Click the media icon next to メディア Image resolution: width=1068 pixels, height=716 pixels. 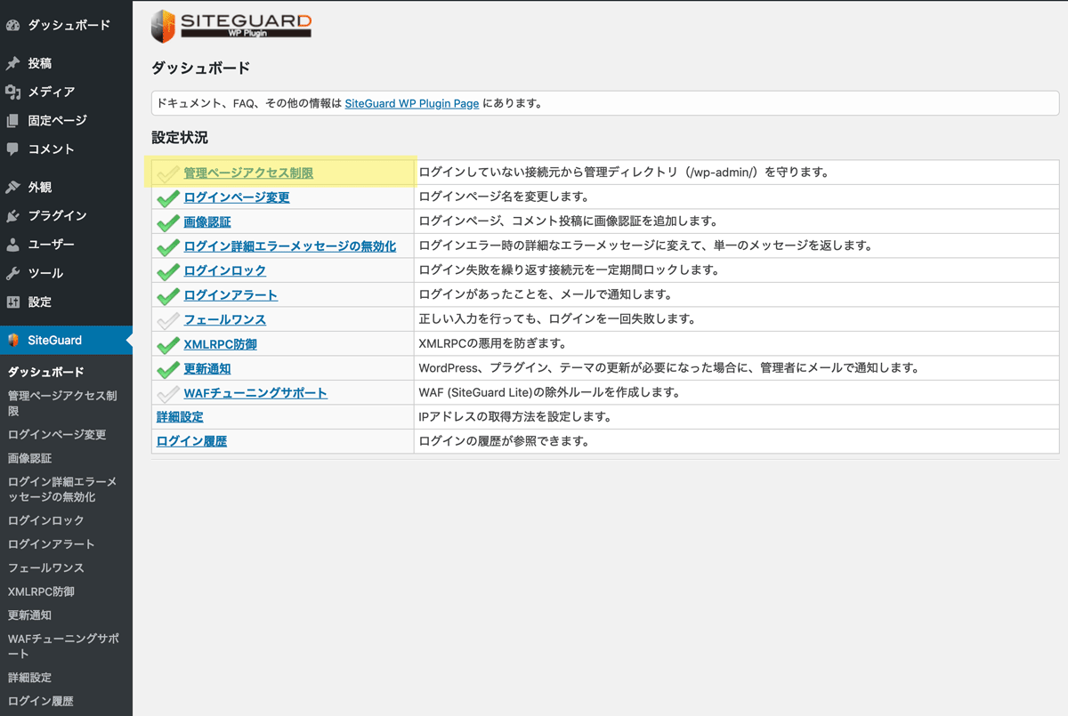coord(12,92)
